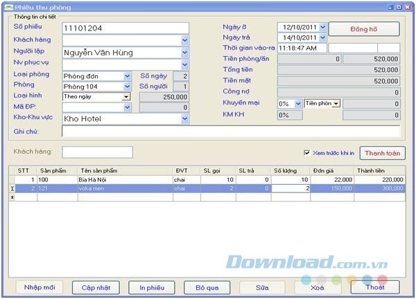
Task: Click the Đồng hồ button
Action: click(x=364, y=29)
